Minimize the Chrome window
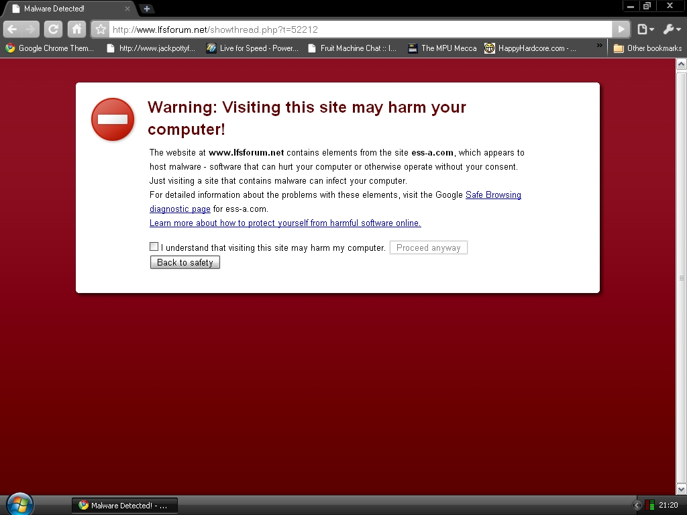The width and height of the screenshot is (687, 515). click(x=631, y=6)
